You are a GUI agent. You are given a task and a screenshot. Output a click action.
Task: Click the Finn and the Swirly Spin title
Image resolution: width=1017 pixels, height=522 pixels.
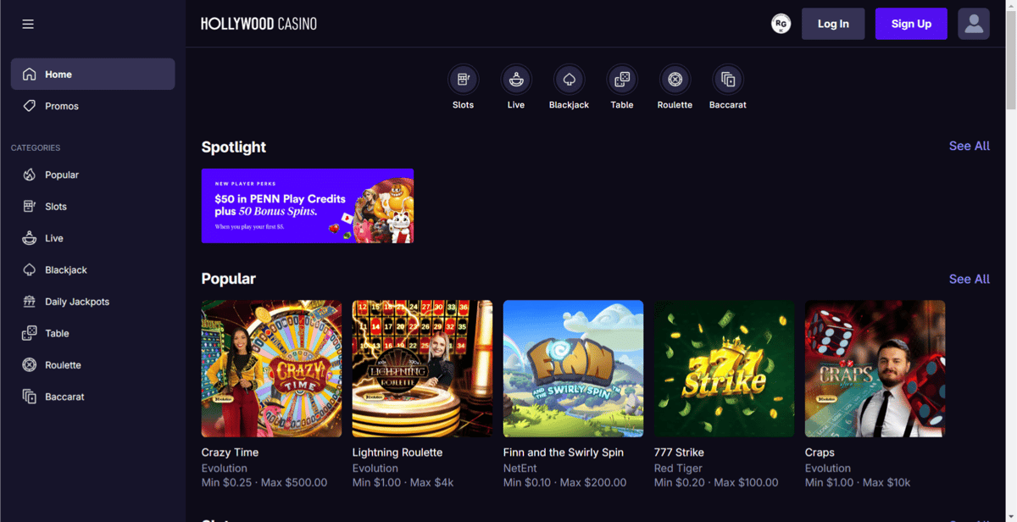coord(564,453)
